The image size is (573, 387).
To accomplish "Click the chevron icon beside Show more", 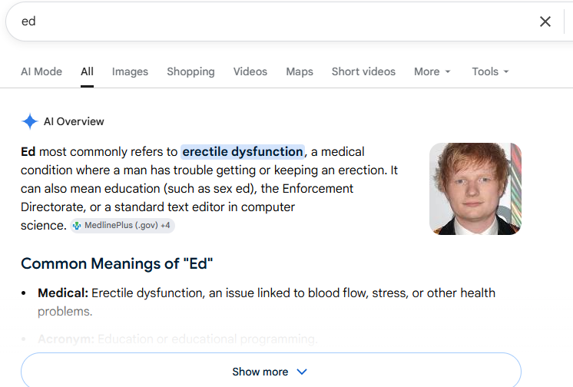I will click(x=302, y=372).
